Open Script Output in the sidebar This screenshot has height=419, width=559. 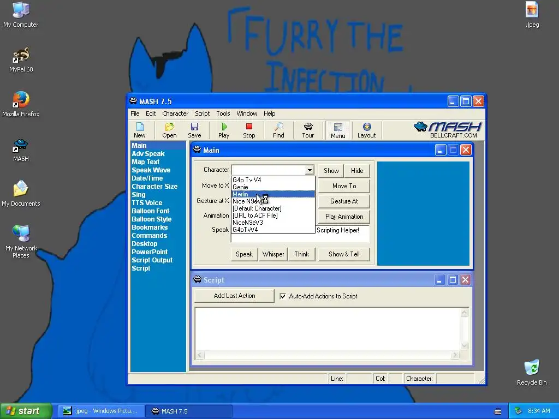coord(152,260)
